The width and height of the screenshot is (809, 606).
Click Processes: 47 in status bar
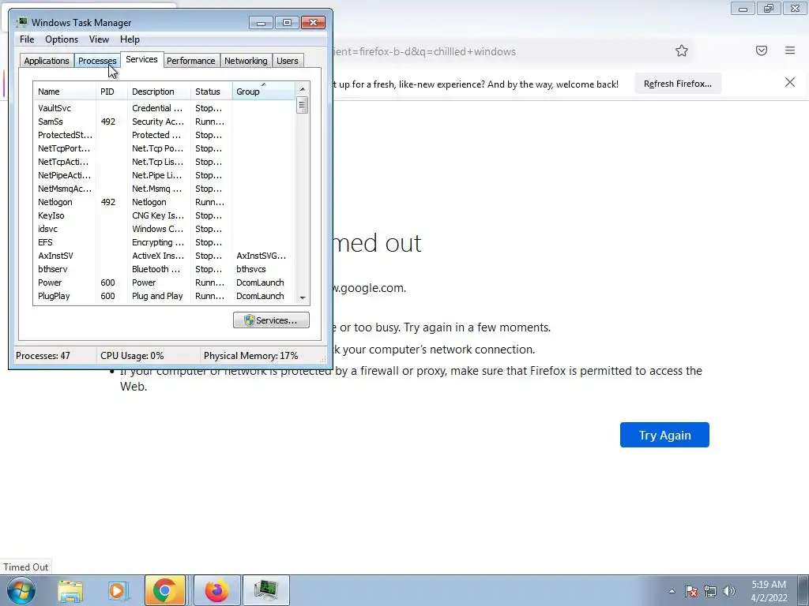click(43, 356)
